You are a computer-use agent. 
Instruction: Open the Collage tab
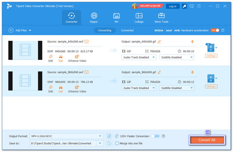pos(139,18)
